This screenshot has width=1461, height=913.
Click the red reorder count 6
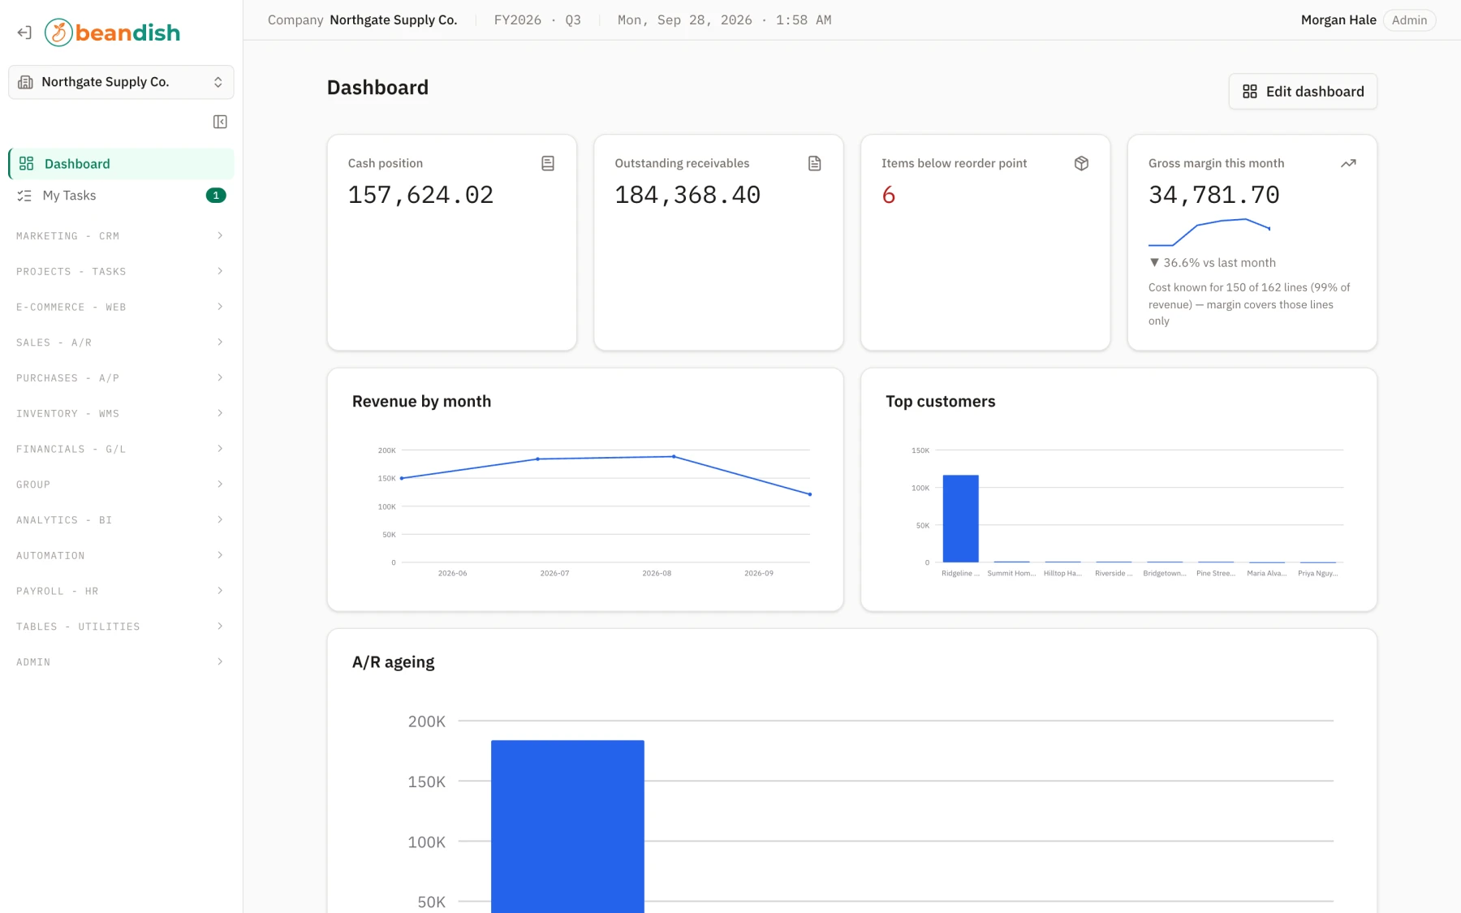(x=889, y=195)
